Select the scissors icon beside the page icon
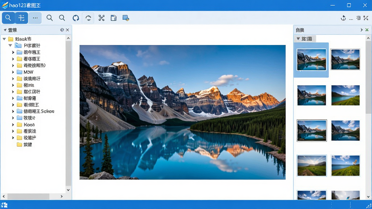372x209 pixels. [101, 18]
